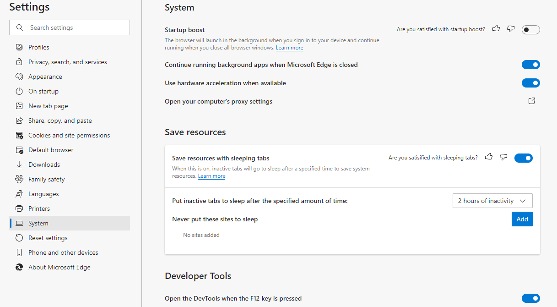The height and width of the screenshot is (307, 557).
Task: Click Learn more link under sleeping tabs
Action: 211,176
